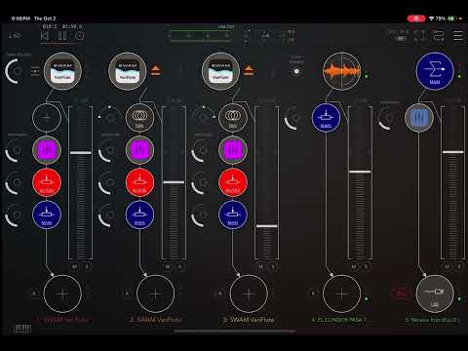Tap channel 3 volume fader handle

coord(267,226)
